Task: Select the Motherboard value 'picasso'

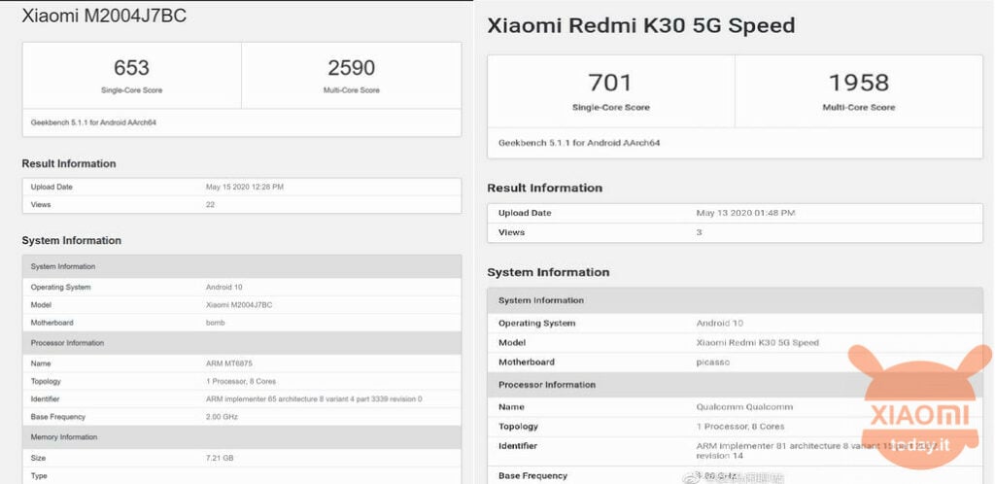Action: coord(713,363)
